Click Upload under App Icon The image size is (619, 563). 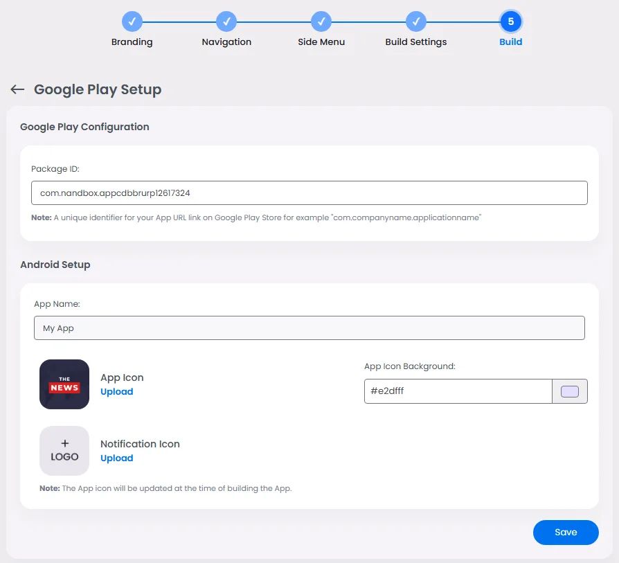[x=116, y=391]
